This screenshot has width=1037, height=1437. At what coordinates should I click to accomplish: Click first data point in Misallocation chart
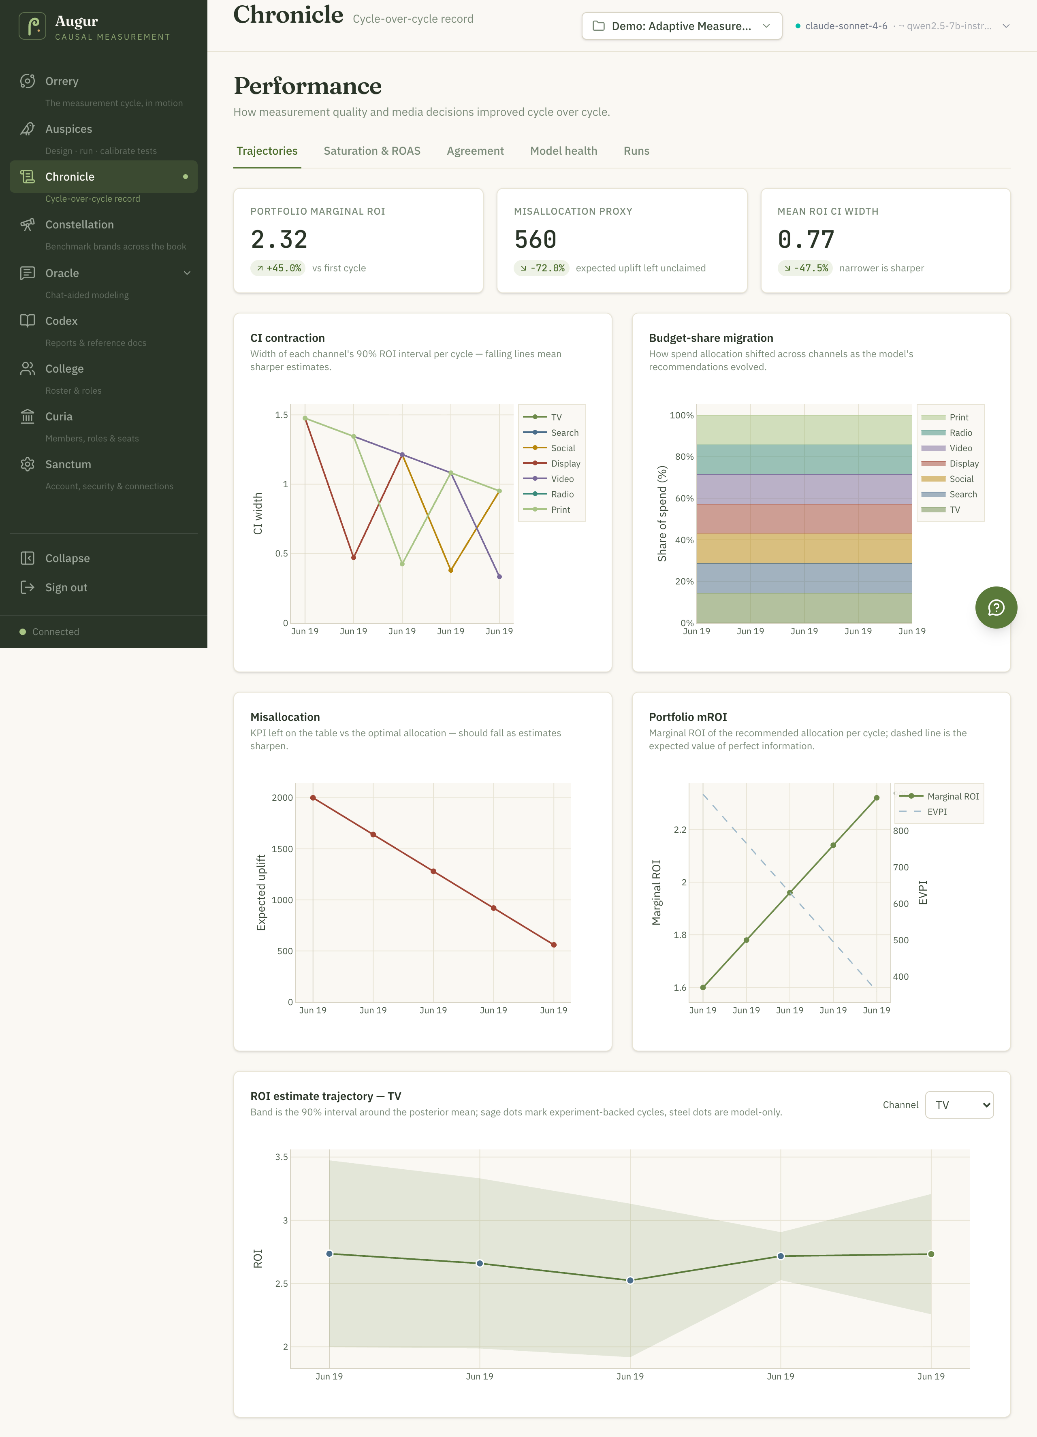313,798
